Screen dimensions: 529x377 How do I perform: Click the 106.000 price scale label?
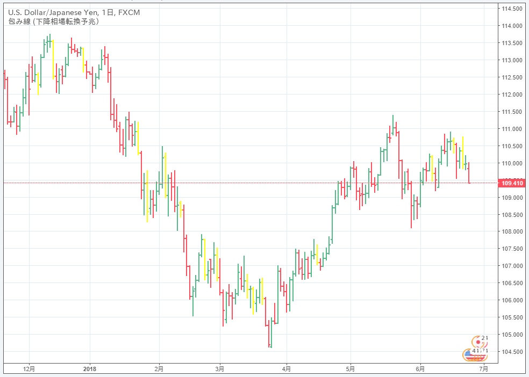point(512,301)
